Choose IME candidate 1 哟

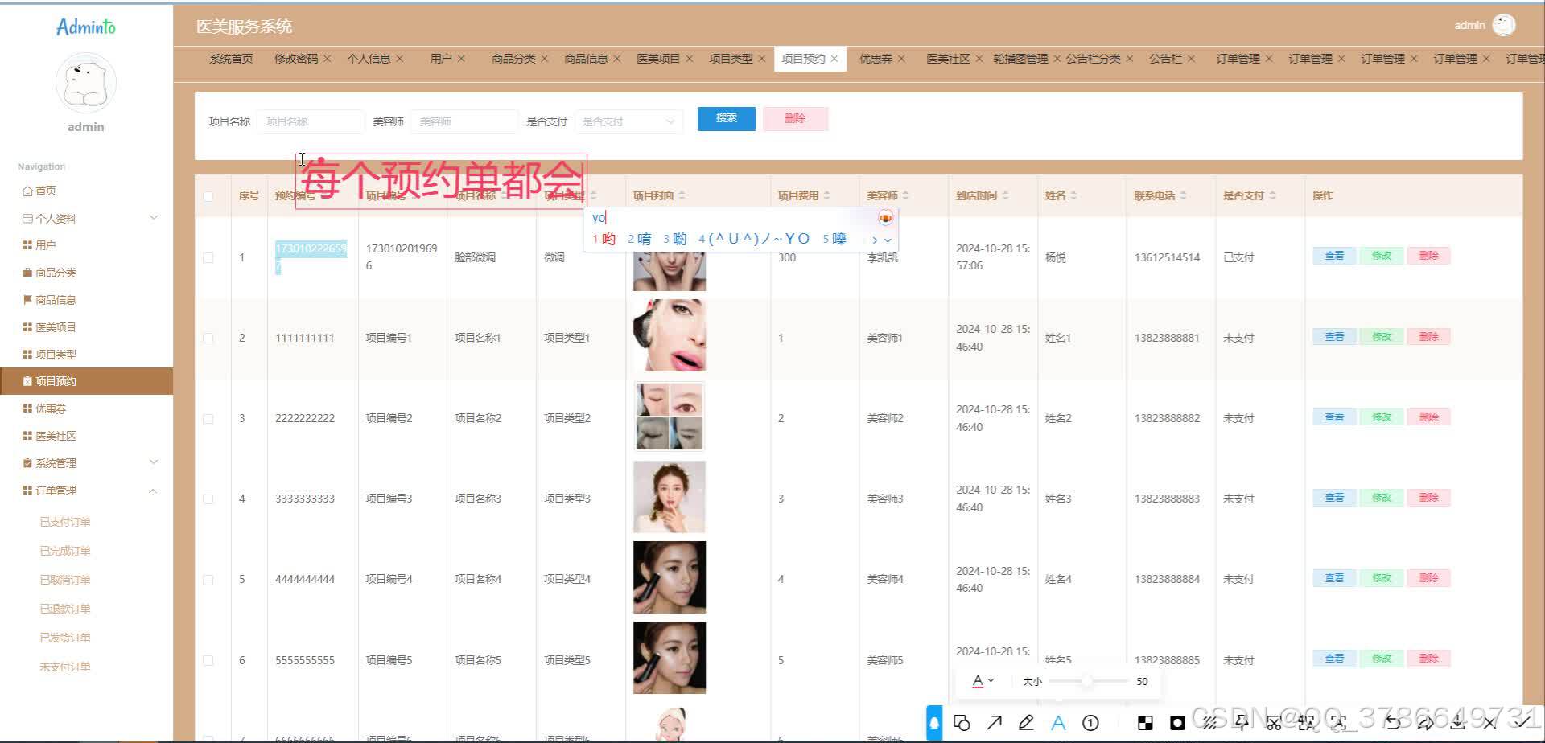[604, 239]
